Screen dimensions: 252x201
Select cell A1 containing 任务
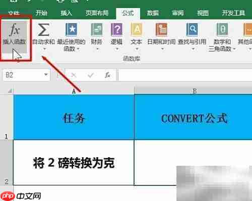[74, 117]
